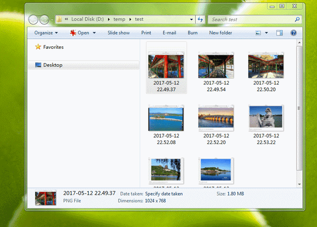This screenshot has width=317, height=227.
Task: Select temp folder in address path
Action: pyautogui.click(x=119, y=19)
